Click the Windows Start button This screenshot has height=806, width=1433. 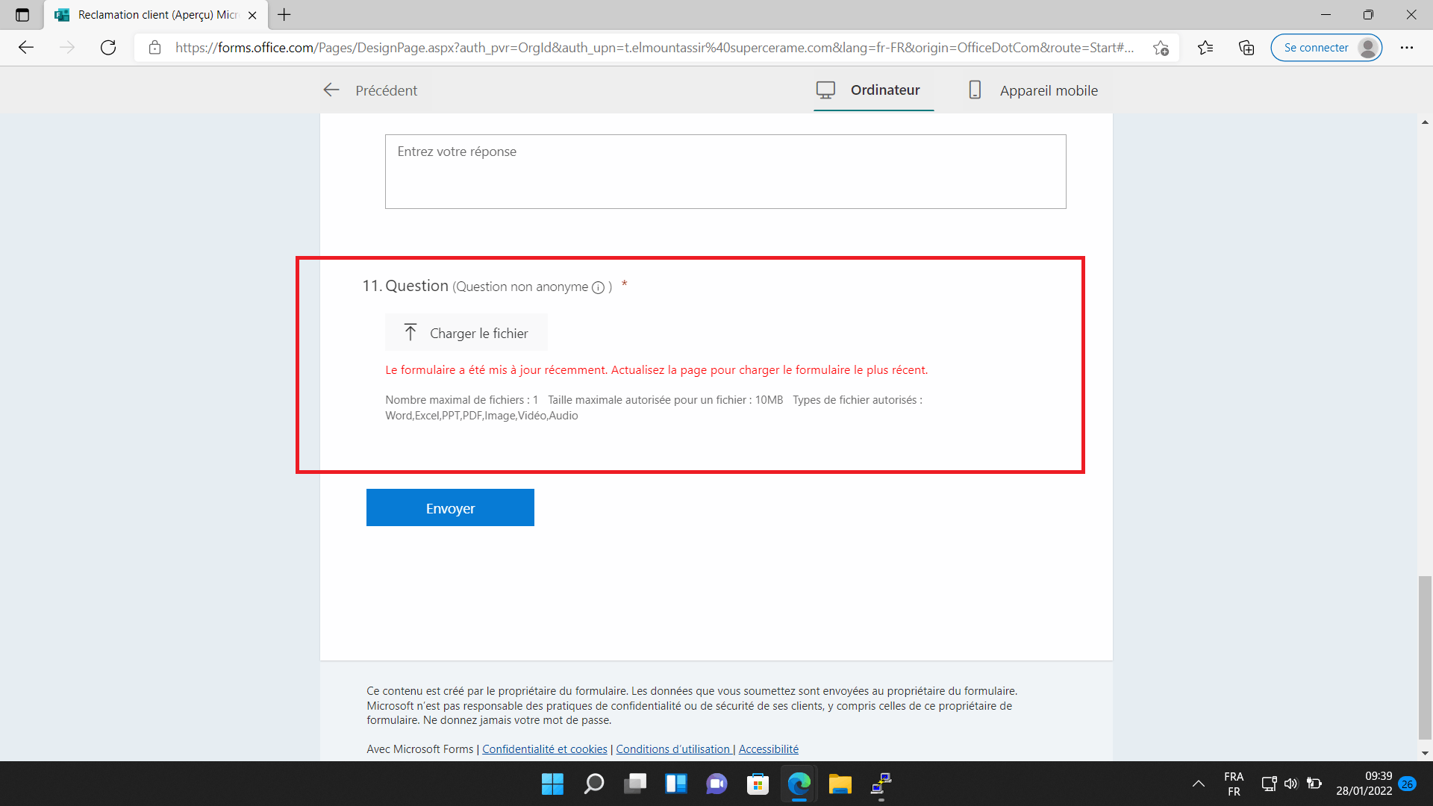[552, 784]
